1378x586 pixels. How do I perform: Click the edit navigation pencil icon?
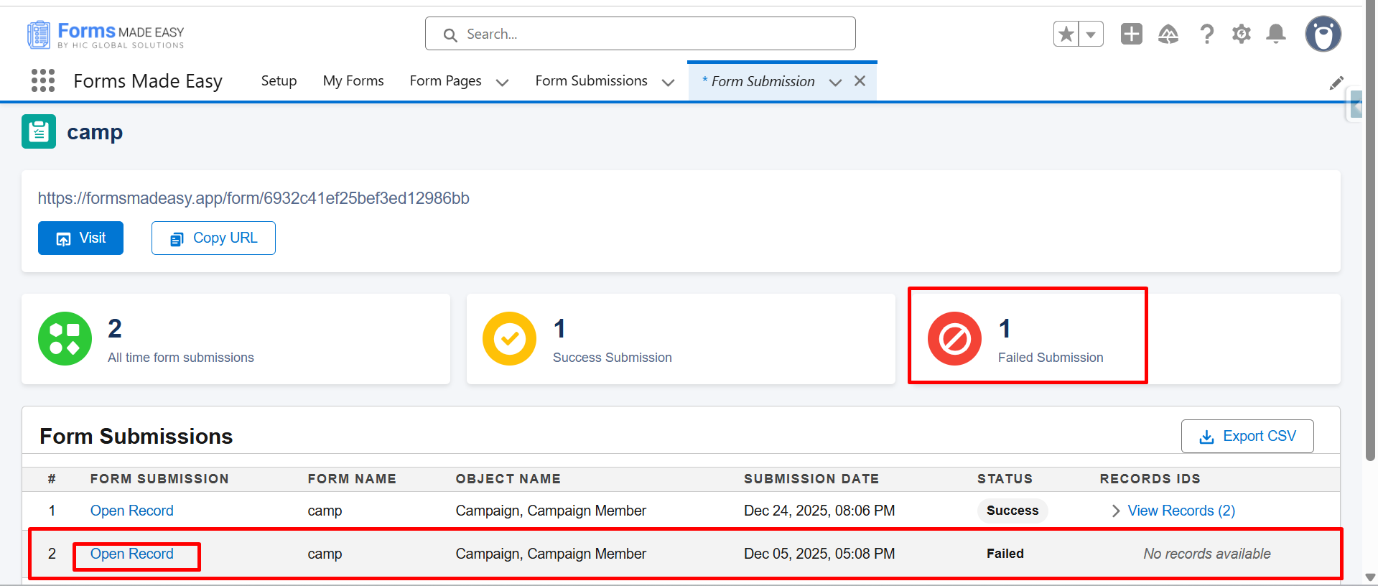(1336, 83)
